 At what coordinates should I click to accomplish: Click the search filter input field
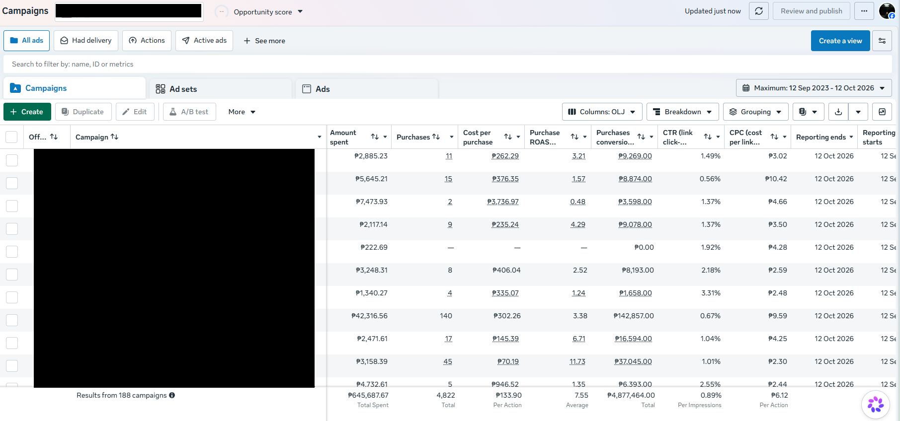tap(448, 64)
